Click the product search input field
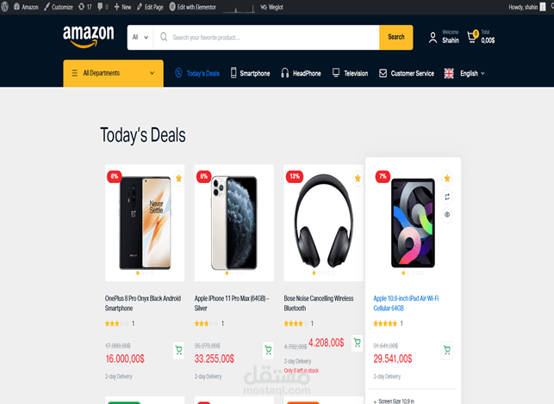This screenshot has height=404, width=554. tap(266, 37)
